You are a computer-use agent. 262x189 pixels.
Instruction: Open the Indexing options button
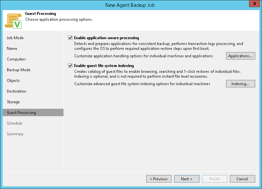pos(240,84)
